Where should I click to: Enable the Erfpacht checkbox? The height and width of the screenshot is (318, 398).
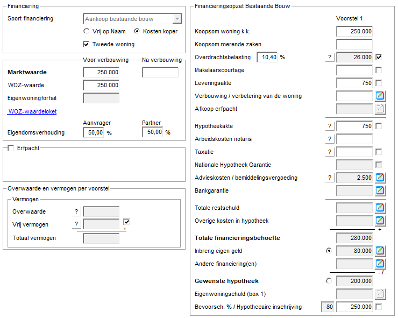[x=11, y=148]
